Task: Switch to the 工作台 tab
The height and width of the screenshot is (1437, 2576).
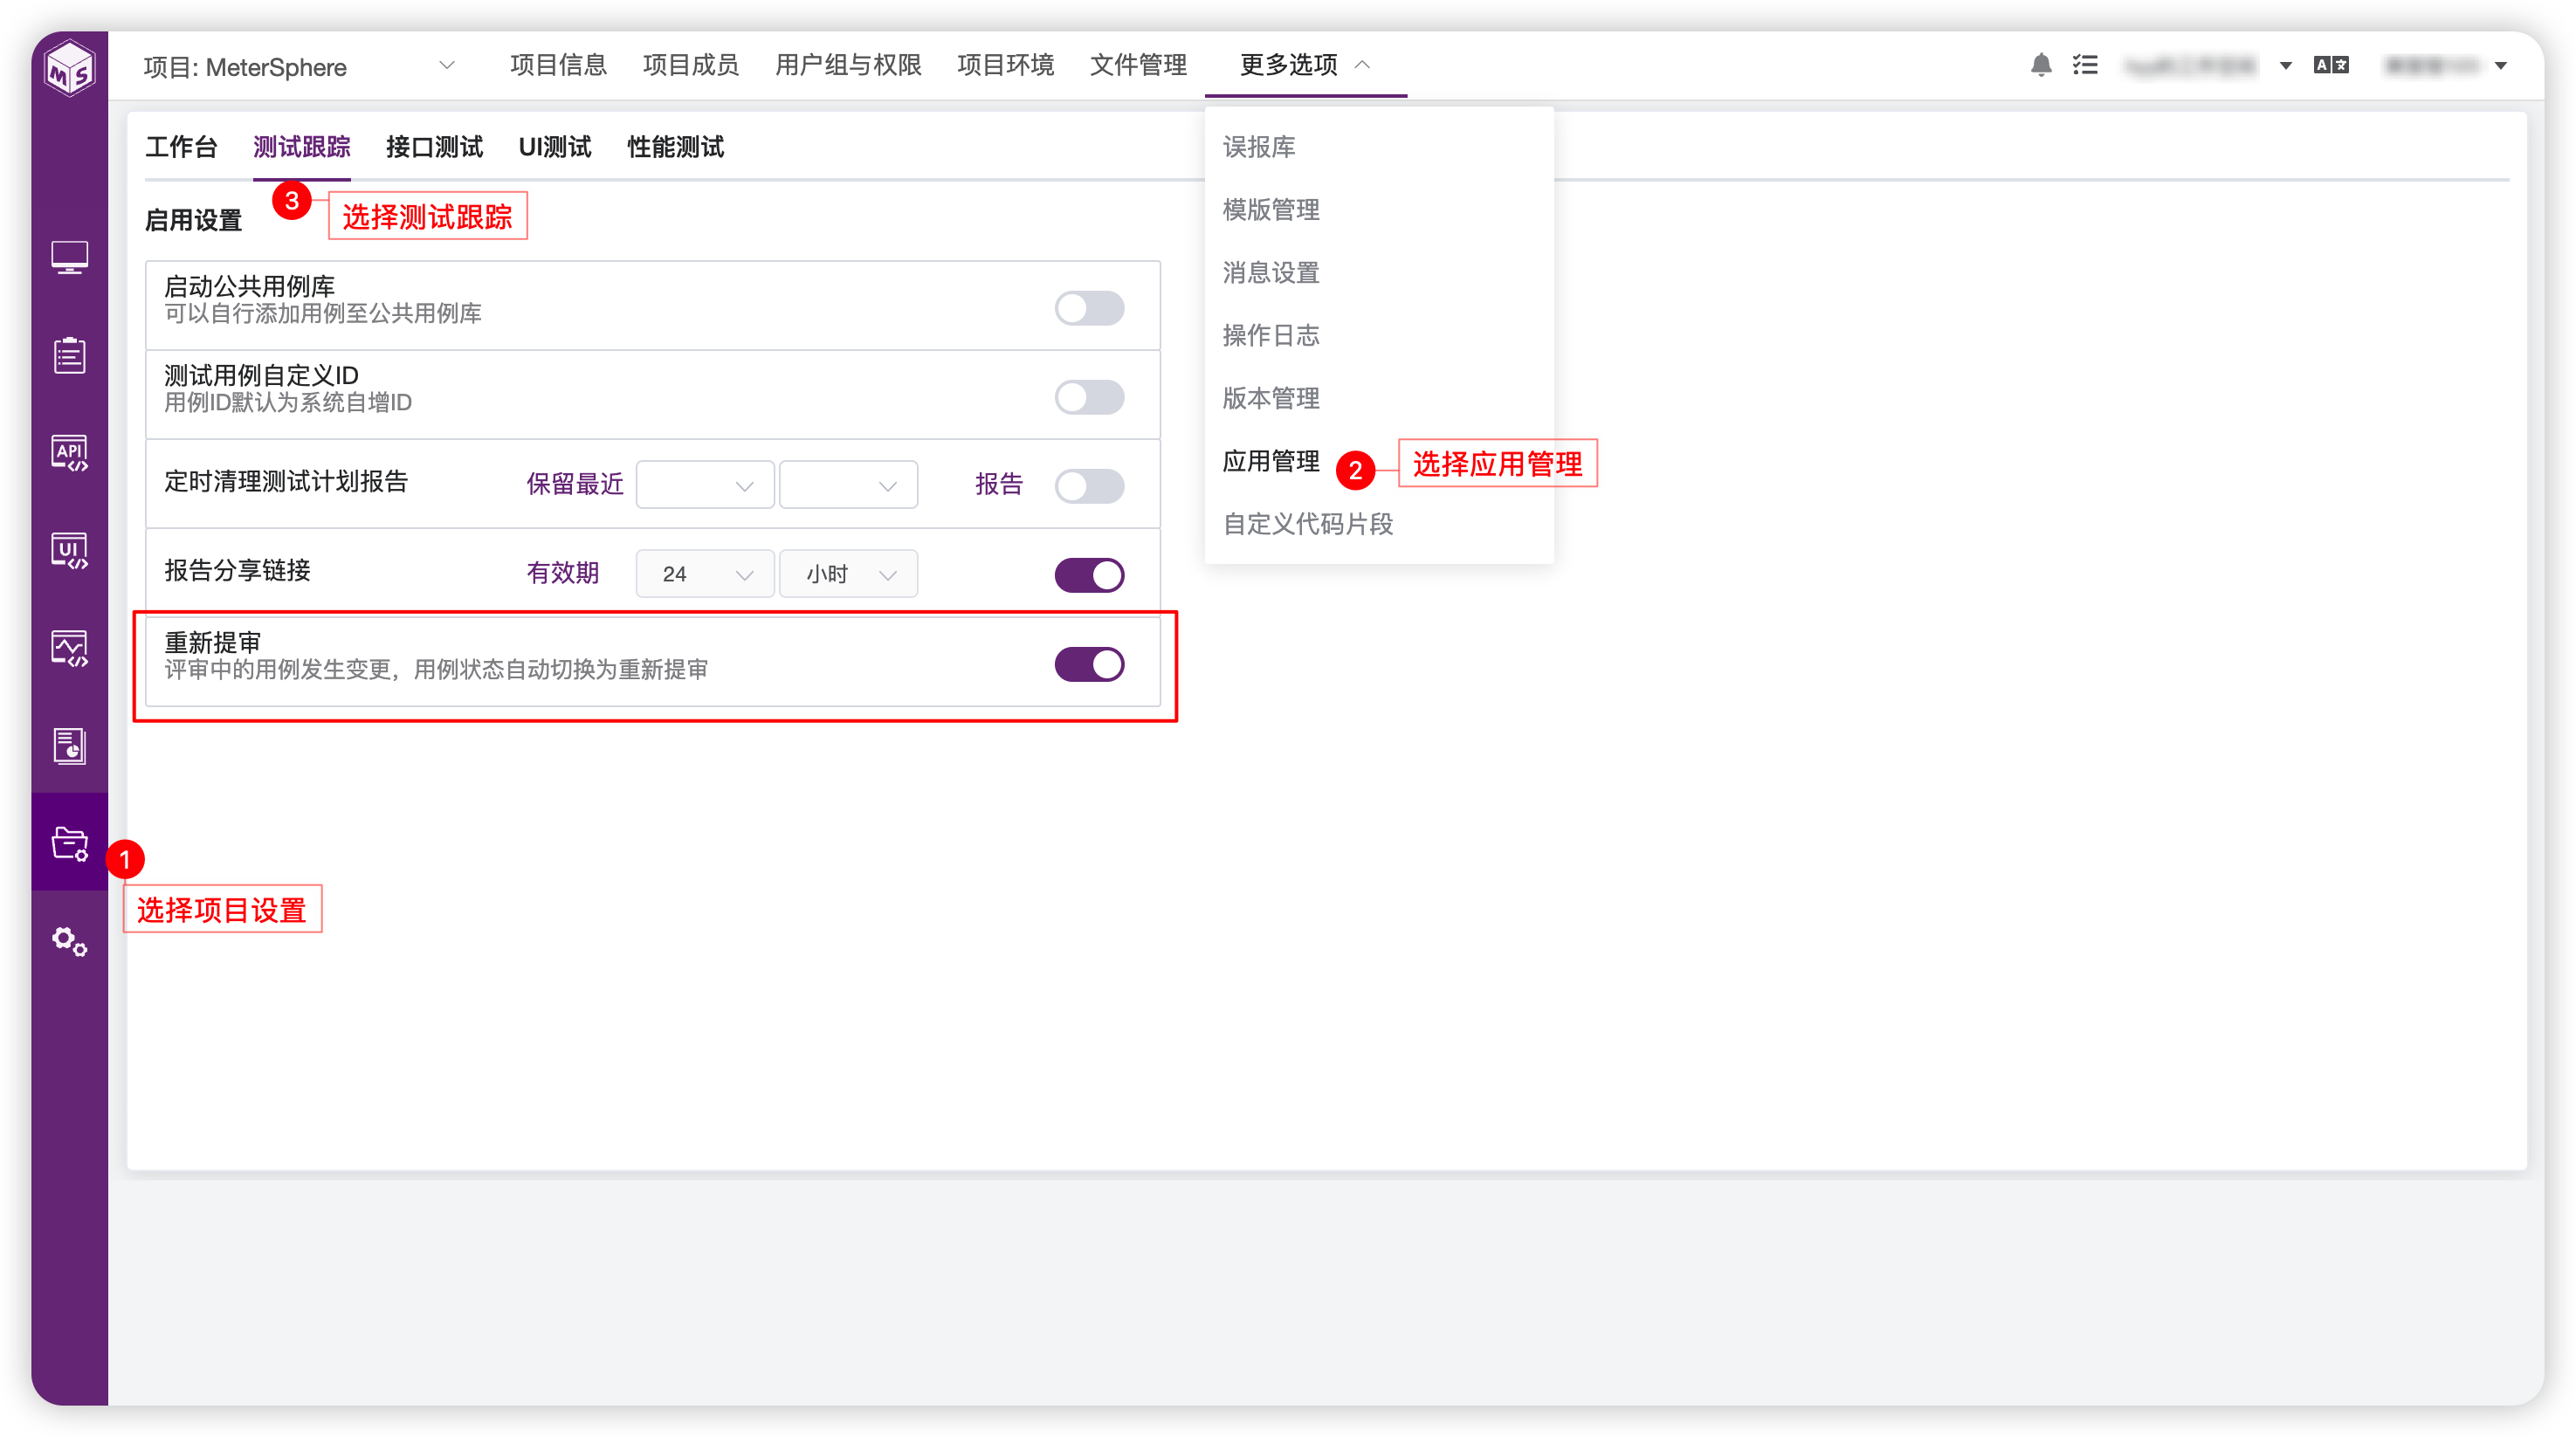Action: 181,147
